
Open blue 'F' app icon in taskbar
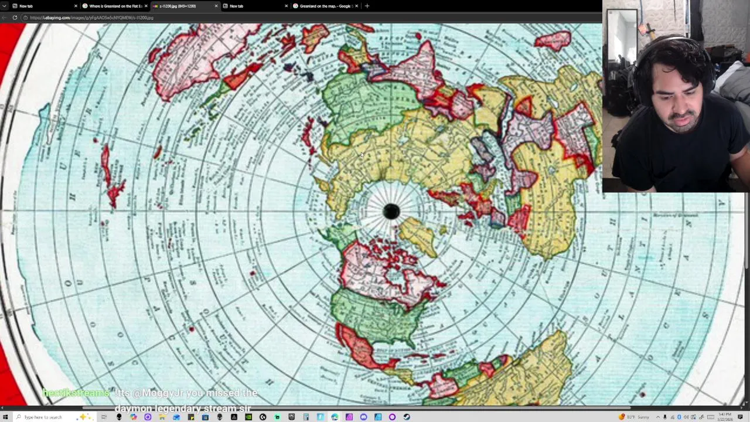point(320,417)
